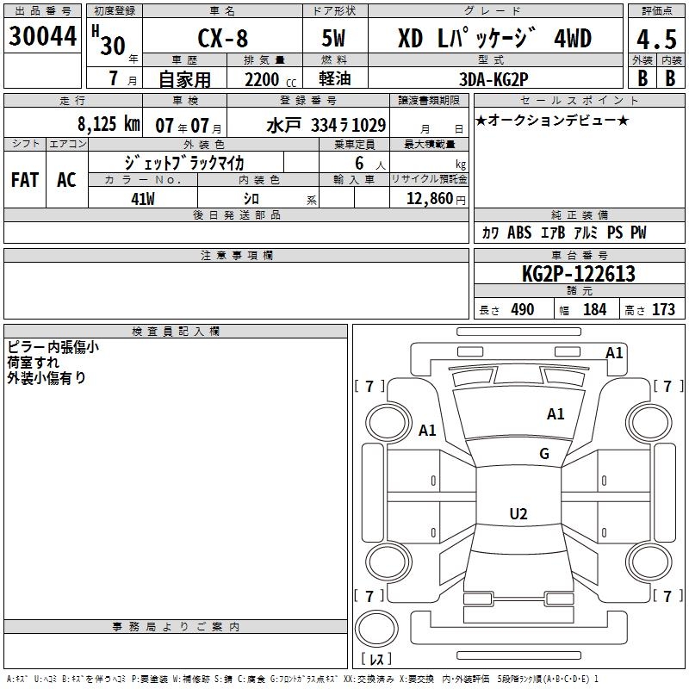
Task: Click fuel type 軽油
Action: pyautogui.click(x=335, y=78)
